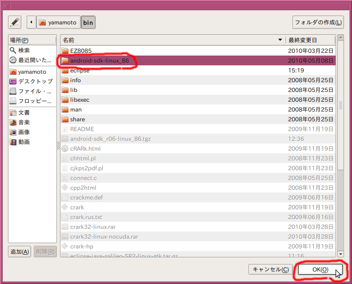352x284 pixels.
Task: Click the file name crark32-linux.rar
Action: pyautogui.click(x=93, y=227)
